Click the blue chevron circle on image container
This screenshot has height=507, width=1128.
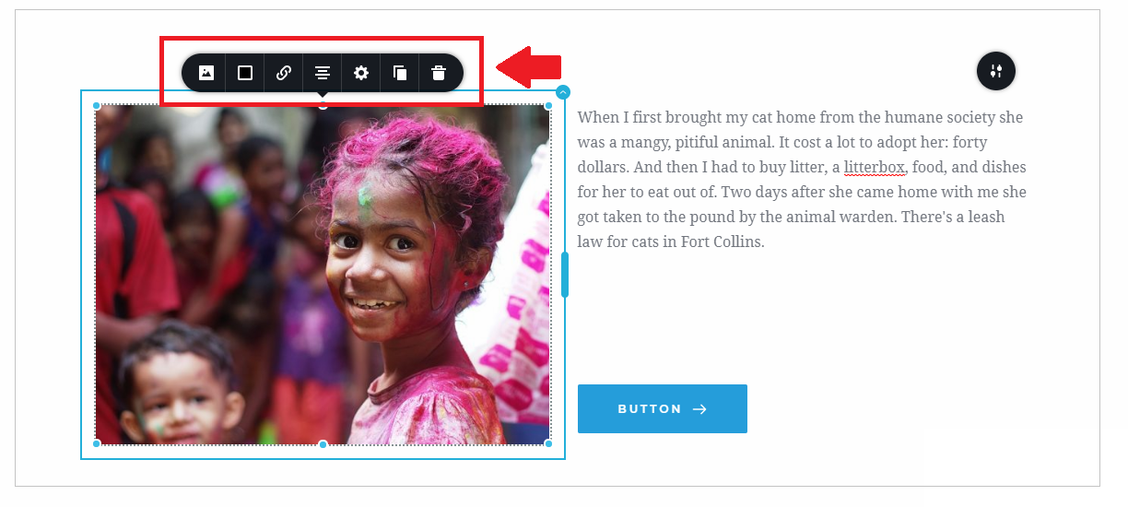(563, 92)
